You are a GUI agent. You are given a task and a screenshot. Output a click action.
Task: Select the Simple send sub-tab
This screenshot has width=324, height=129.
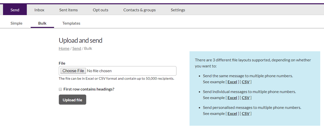pyautogui.click(x=16, y=23)
